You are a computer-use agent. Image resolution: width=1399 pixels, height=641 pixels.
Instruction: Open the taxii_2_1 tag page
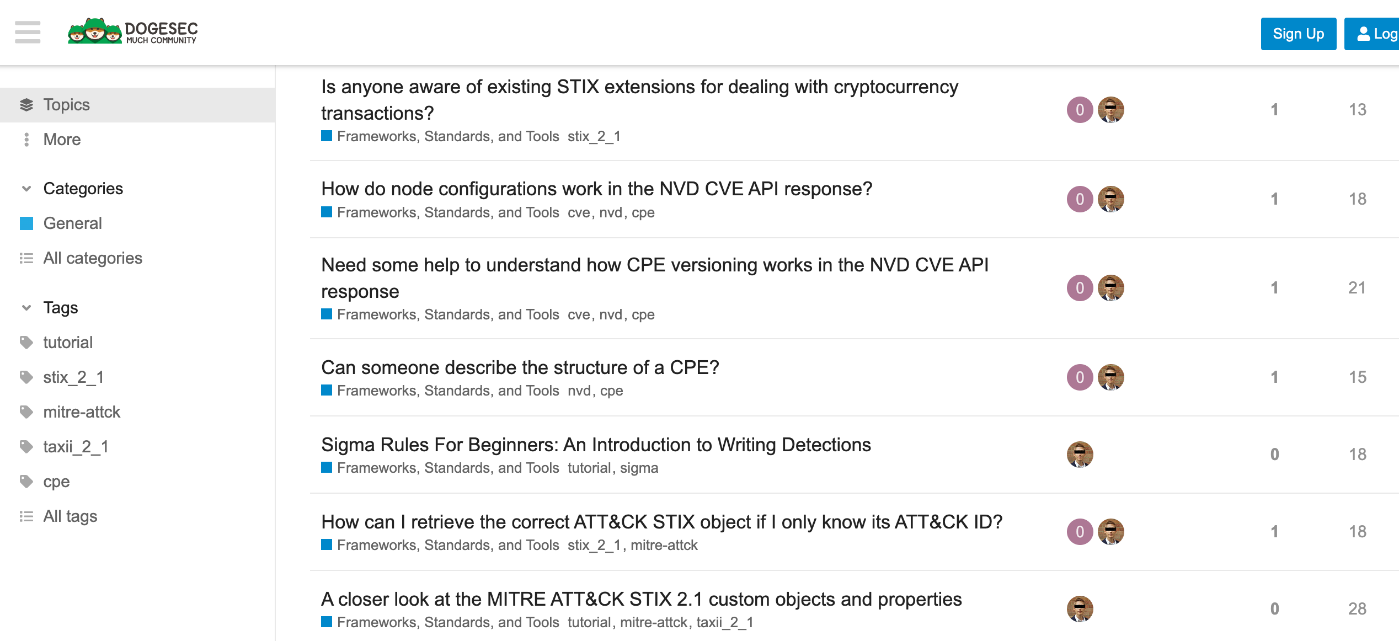click(76, 447)
